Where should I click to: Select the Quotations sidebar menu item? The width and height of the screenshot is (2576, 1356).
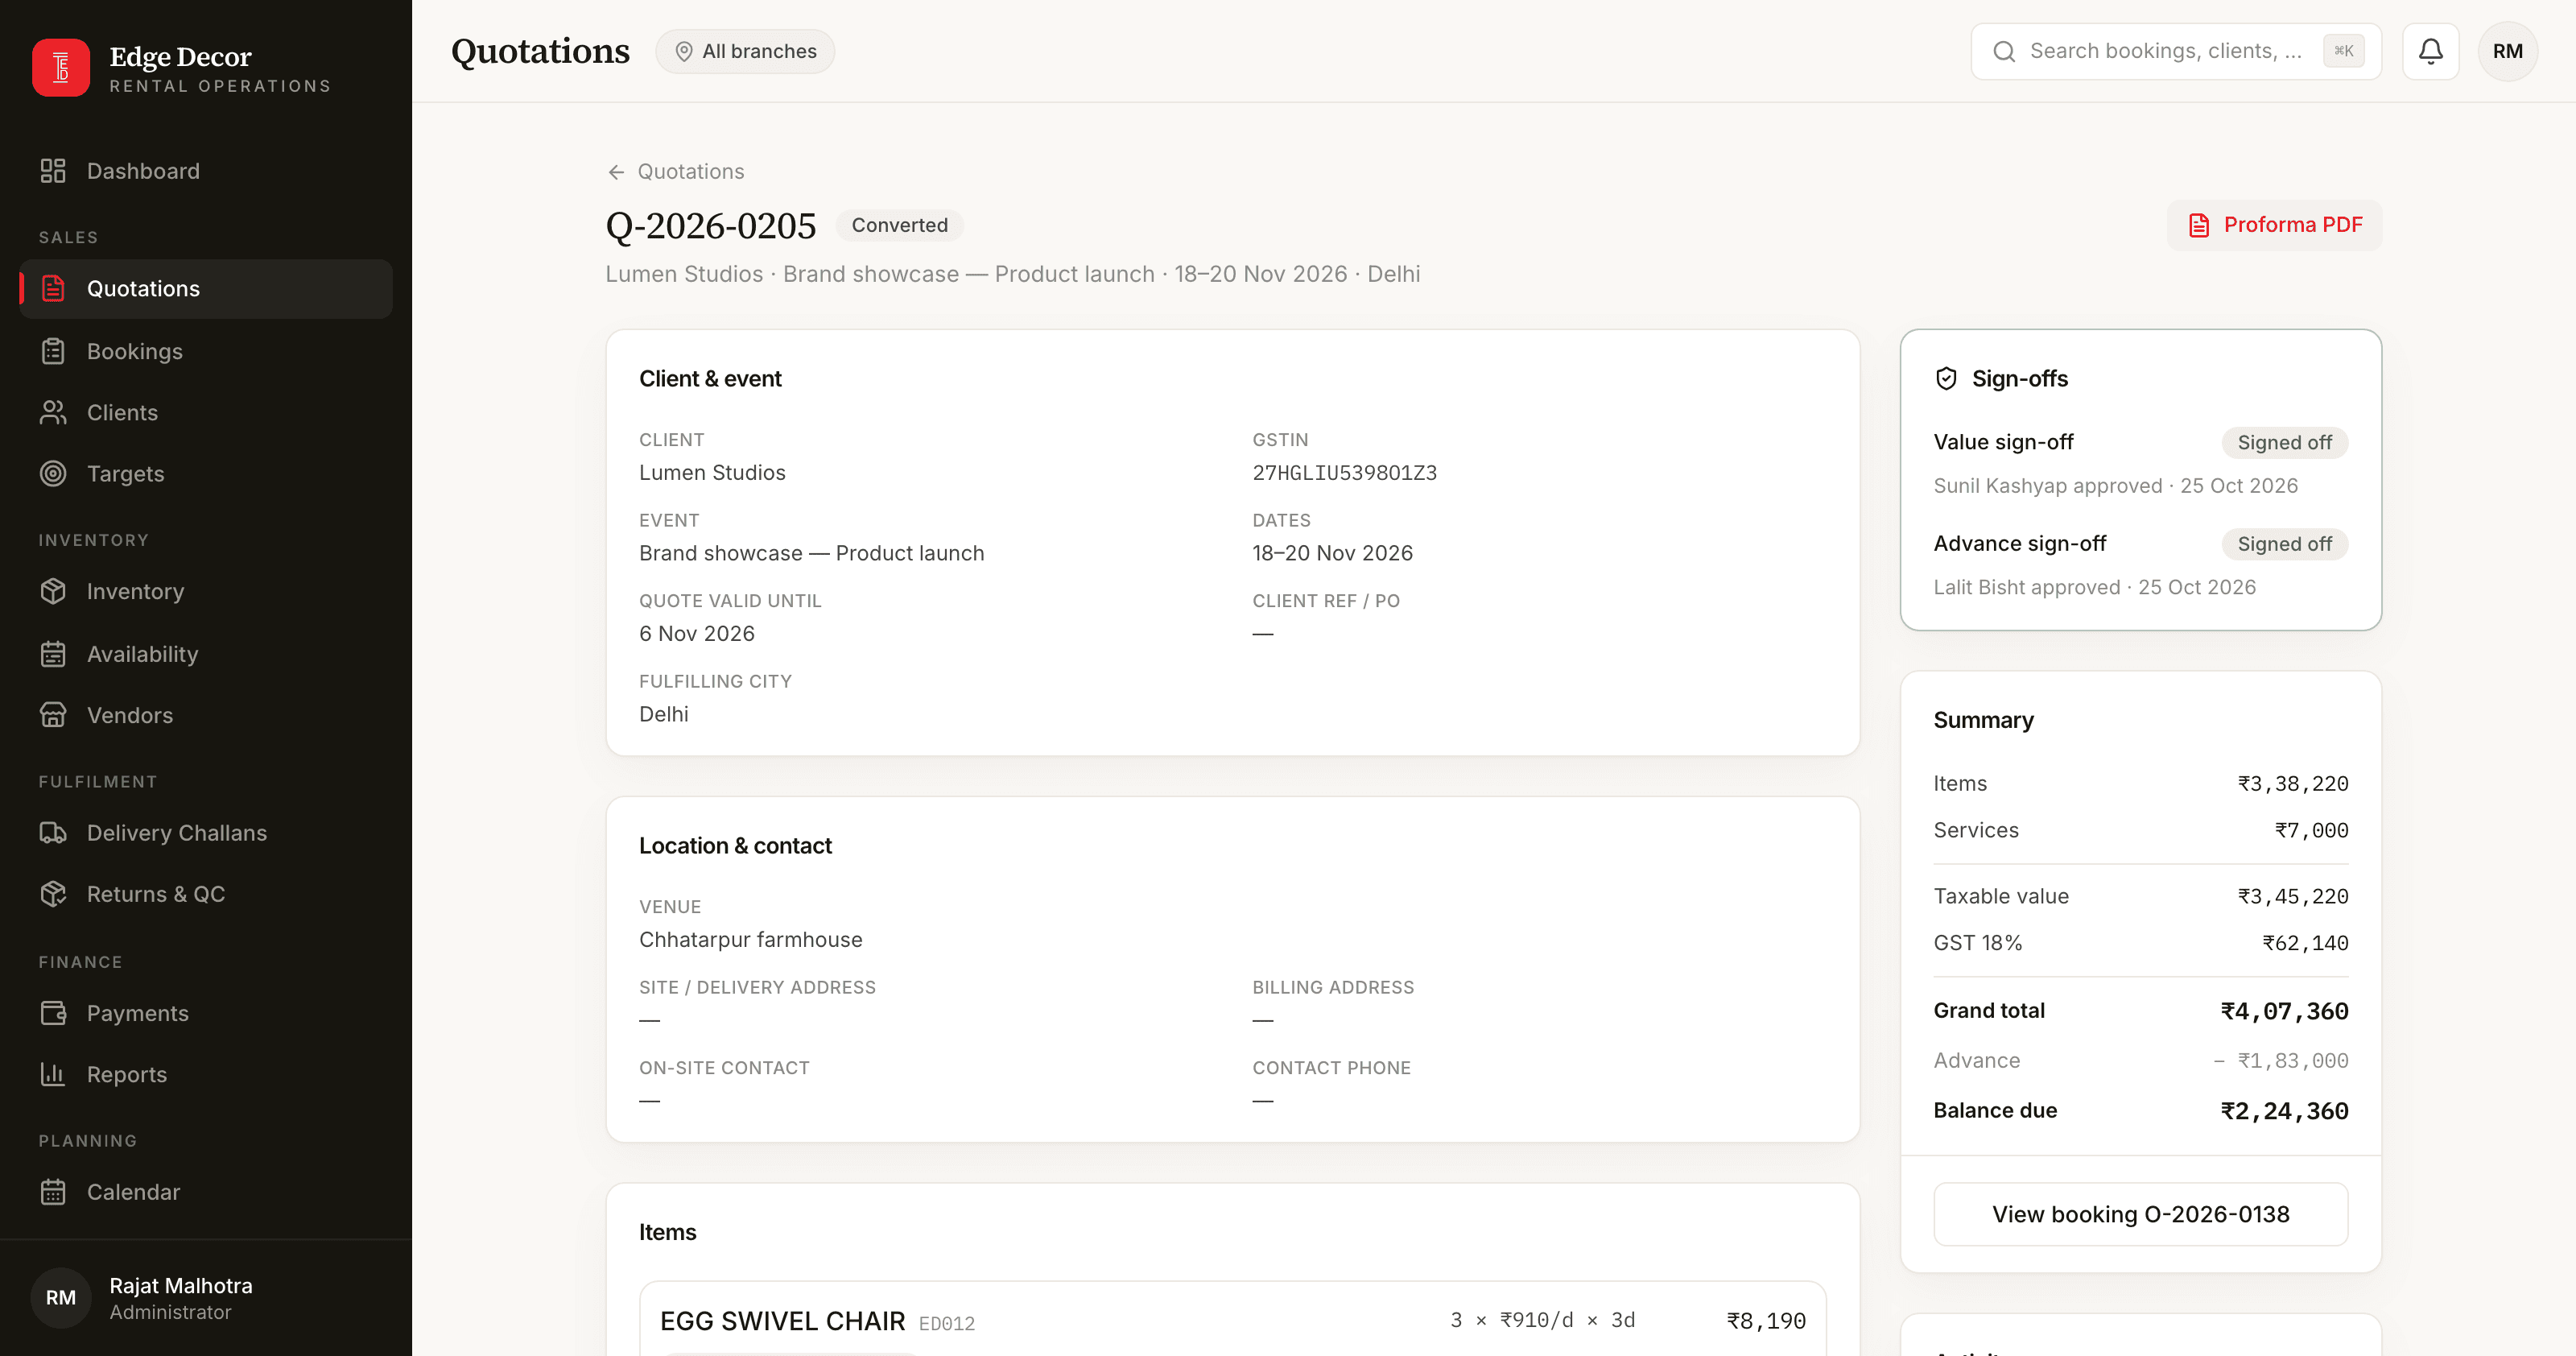click(x=206, y=289)
